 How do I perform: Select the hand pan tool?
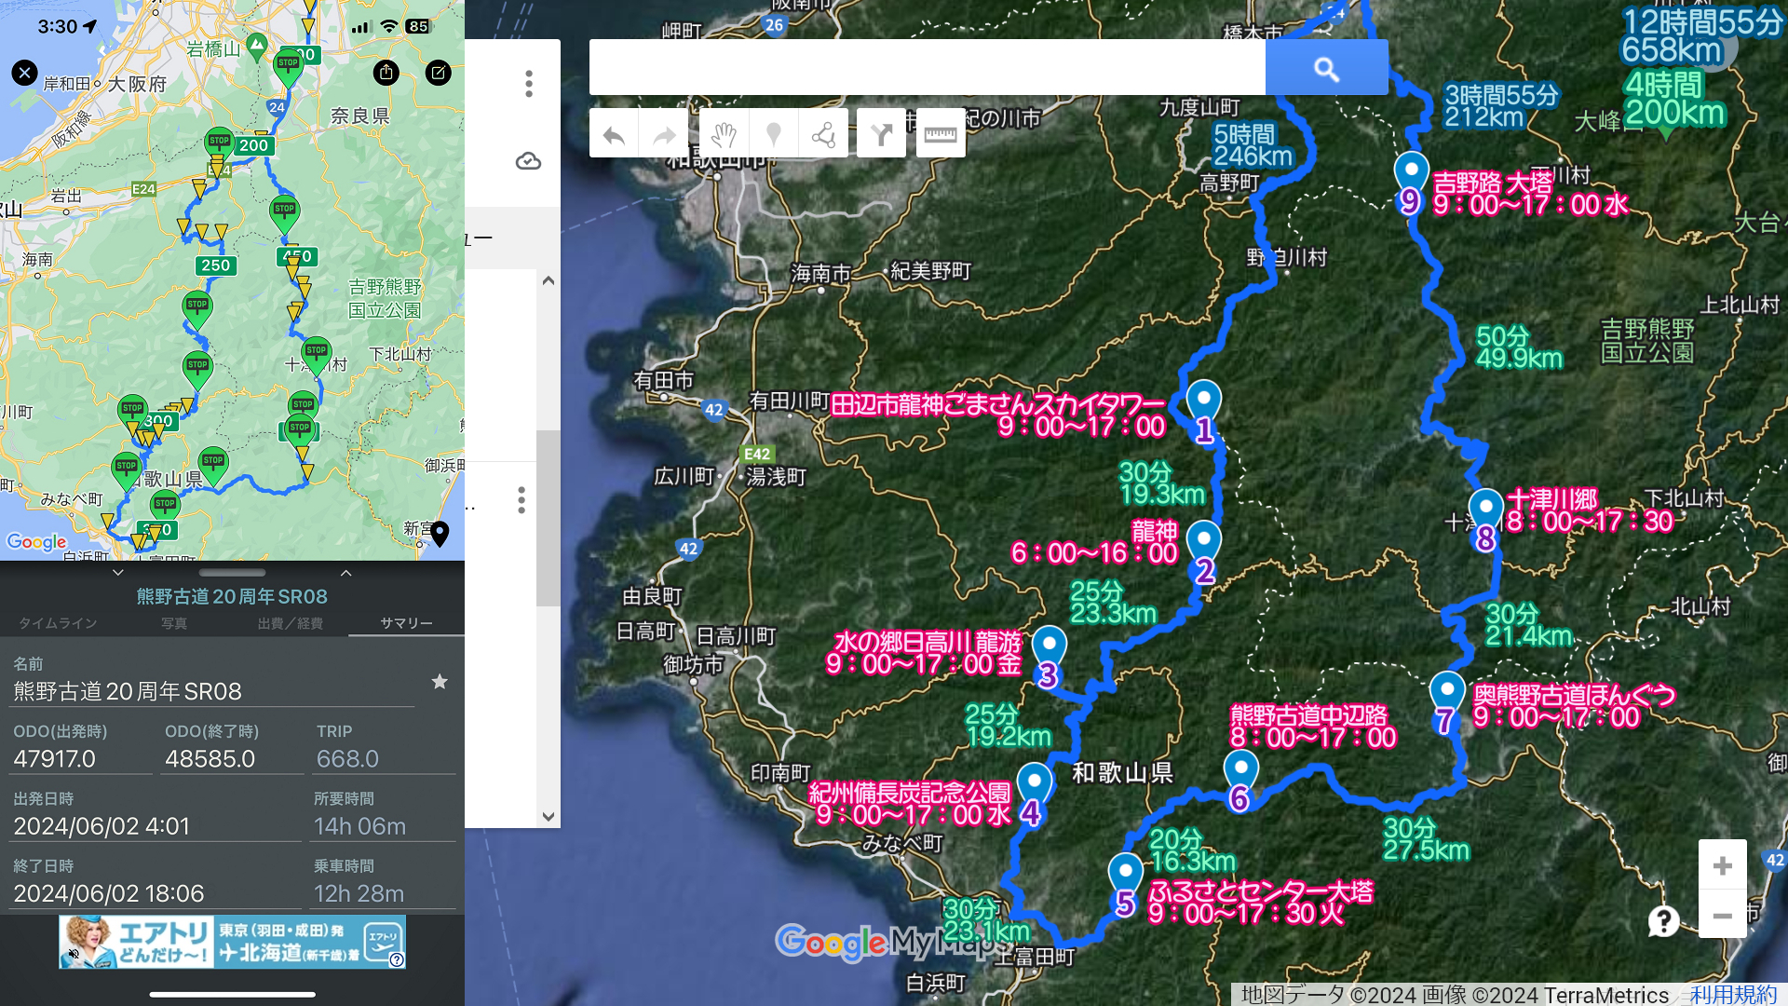pos(724,136)
